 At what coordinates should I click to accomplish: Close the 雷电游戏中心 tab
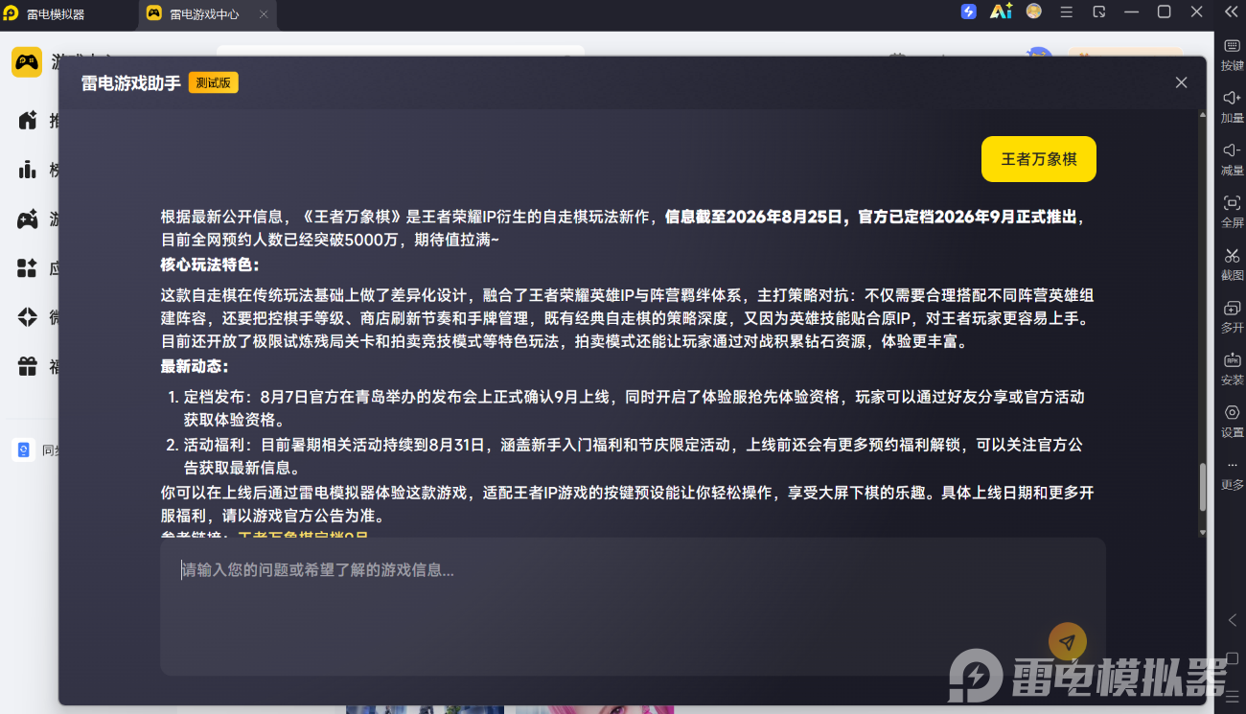coord(264,13)
